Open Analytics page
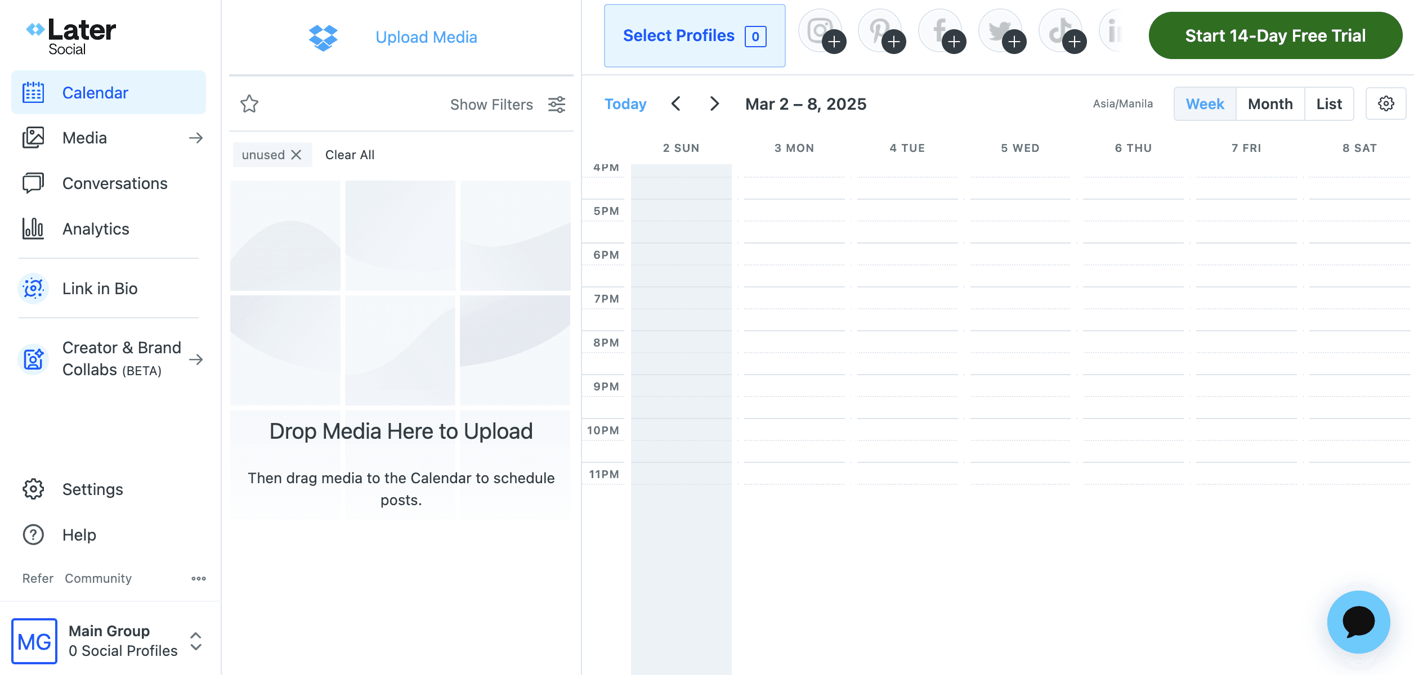The width and height of the screenshot is (1414, 675). (x=109, y=229)
